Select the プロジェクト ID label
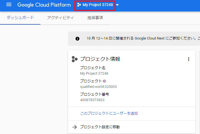This screenshot has height=134, width=200. pos(93,81)
